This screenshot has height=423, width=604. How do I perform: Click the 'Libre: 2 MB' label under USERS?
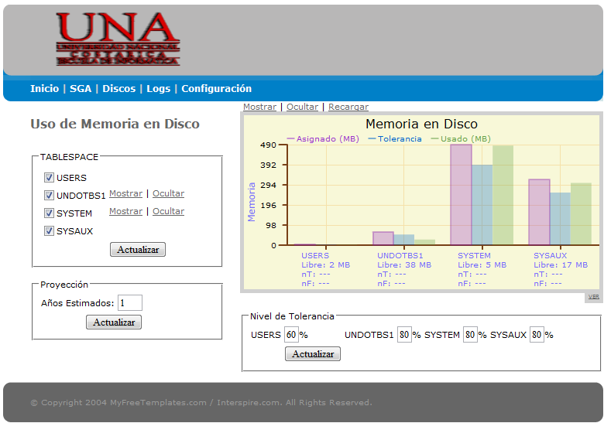pyautogui.click(x=326, y=265)
